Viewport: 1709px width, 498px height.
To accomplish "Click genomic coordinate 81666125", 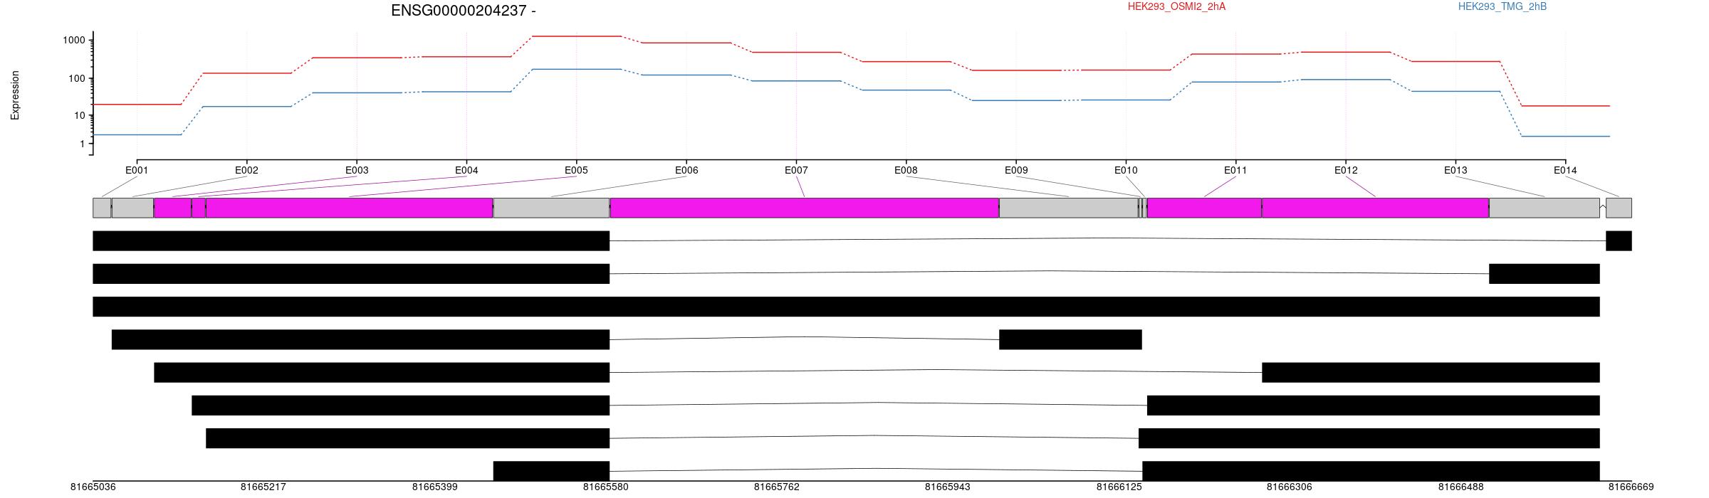I will click(1119, 487).
